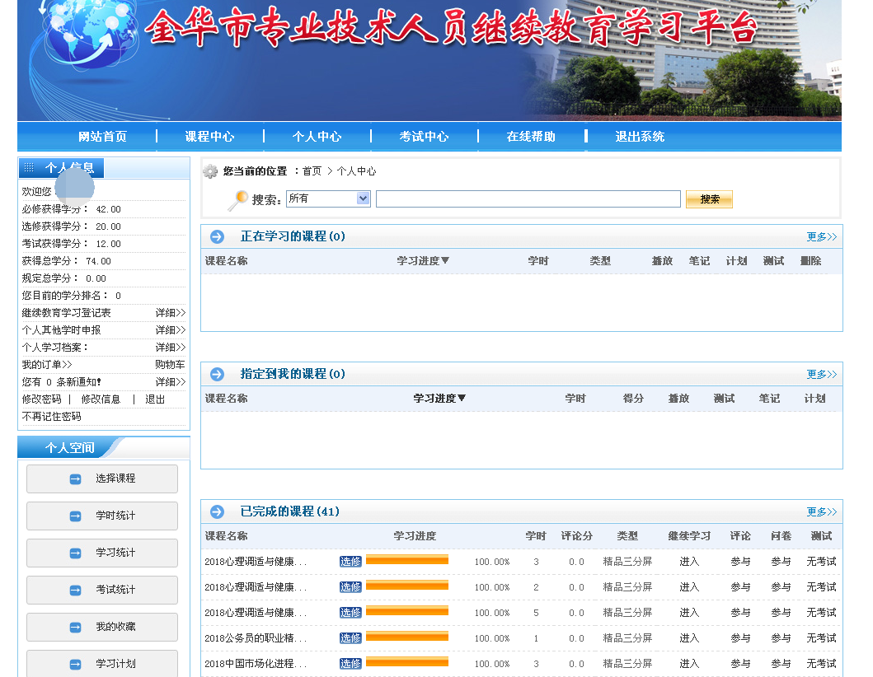Click the arrow icon on 我的收藏 button

click(76, 628)
